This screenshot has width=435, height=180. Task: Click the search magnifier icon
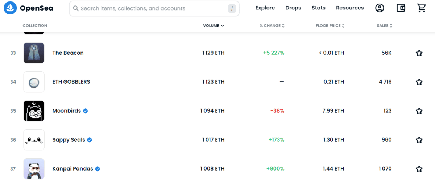pos(76,8)
